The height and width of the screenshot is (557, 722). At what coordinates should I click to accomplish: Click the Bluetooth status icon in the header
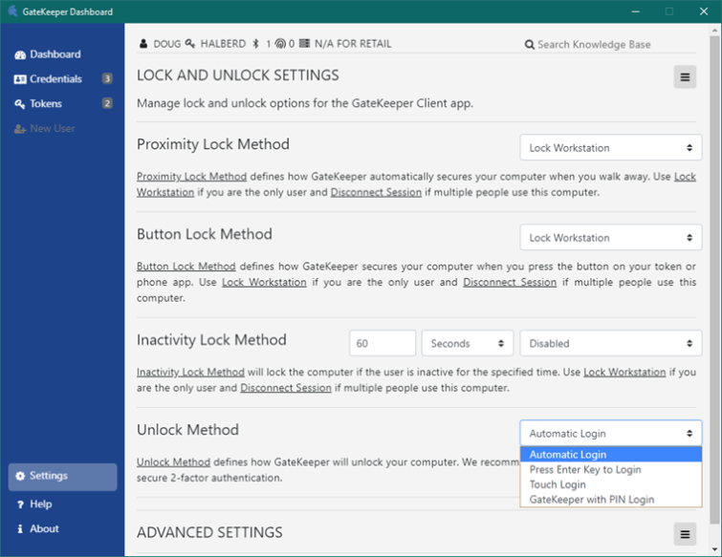pyautogui.click(x=256, y=44)
